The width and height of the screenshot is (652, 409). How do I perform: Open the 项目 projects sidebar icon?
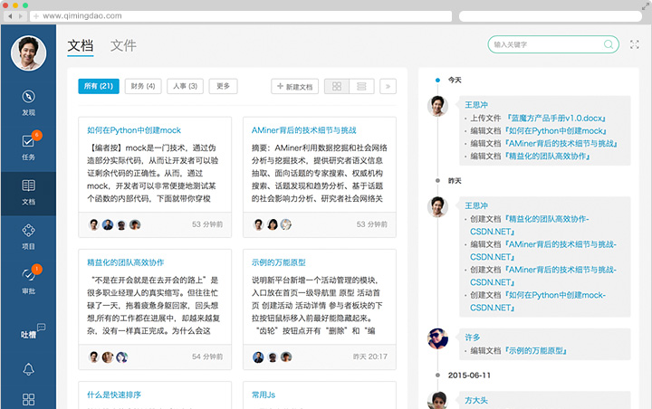(x=28, y=231)
